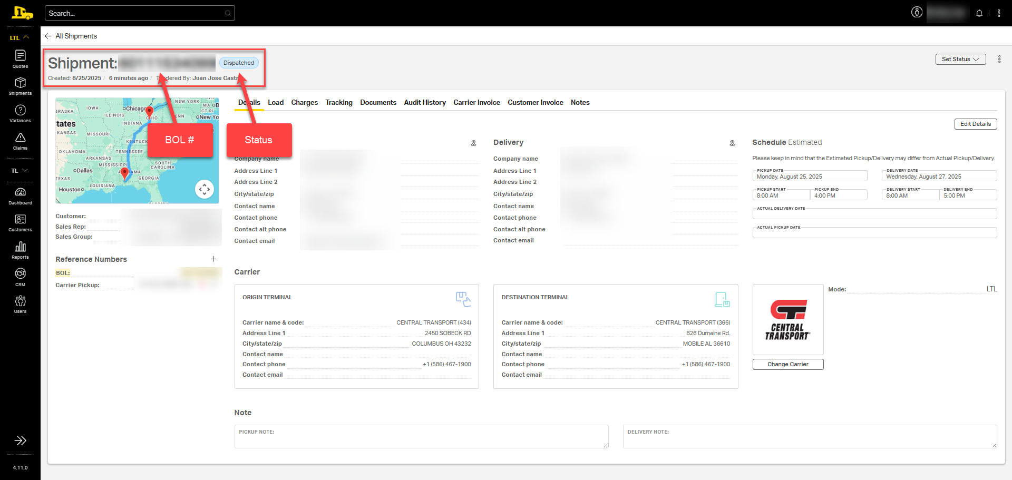Click the address "2450 SOBECK RD"
This screenshot has width=1012, height=480.
448,333
